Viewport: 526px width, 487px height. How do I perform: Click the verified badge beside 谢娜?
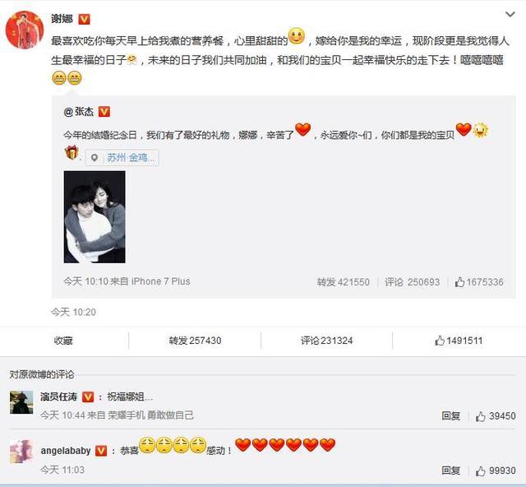coord(84,19)
